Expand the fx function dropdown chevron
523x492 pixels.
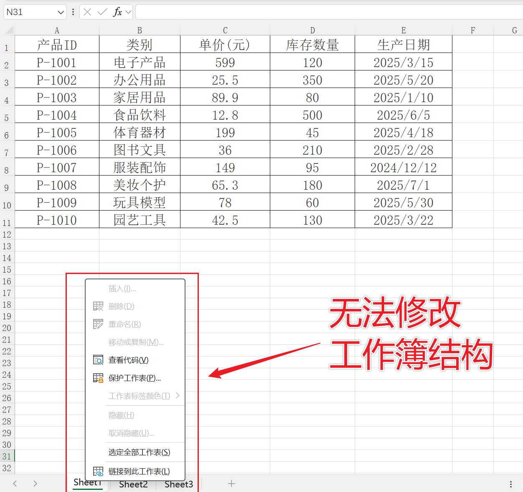pos(127,12)
